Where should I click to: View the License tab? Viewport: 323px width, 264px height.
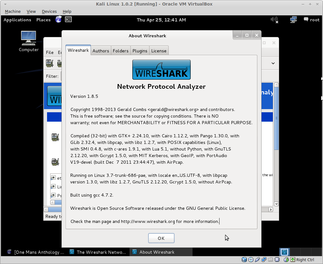coord(159,51)
